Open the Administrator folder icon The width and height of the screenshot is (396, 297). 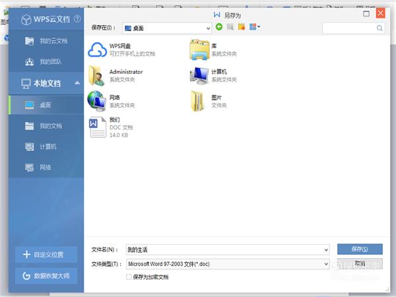pyautogui.click(x=96, y=75)
